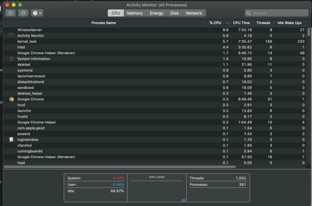
Task: Switch to the CPU tab
Action: (116, 13)
